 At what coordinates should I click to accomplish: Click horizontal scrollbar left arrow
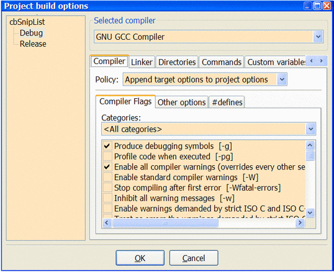pos(107,223)
